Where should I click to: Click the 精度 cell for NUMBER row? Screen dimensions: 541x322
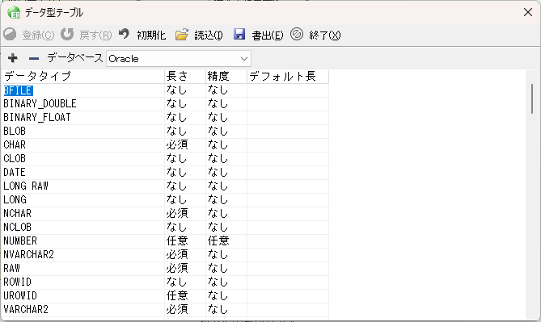click(x=226, y=241)
